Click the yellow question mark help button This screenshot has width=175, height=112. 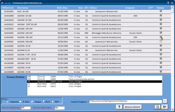[x=119, y=107]
